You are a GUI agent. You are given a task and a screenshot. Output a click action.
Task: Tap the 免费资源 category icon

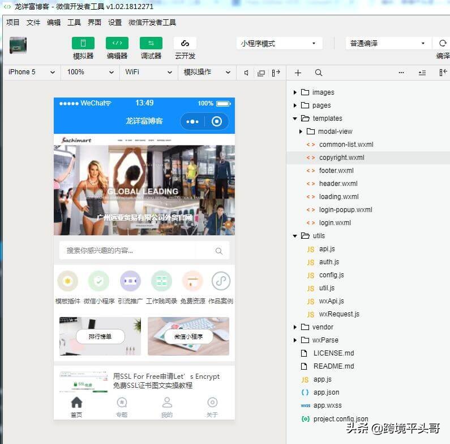point(192,281)
